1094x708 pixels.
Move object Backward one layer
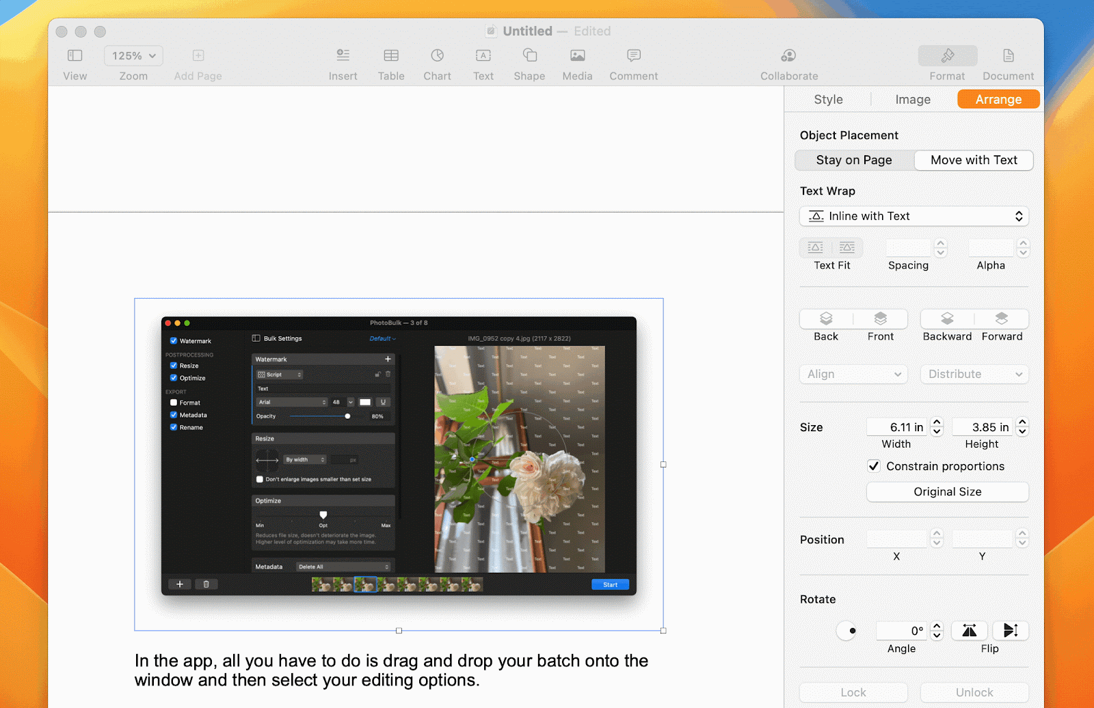click(x=947, y=318)
